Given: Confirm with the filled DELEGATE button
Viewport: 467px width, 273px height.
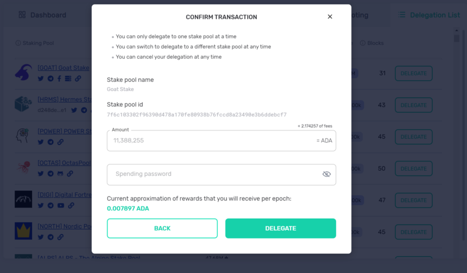Looking at the screenshot, I should (281, 228).
